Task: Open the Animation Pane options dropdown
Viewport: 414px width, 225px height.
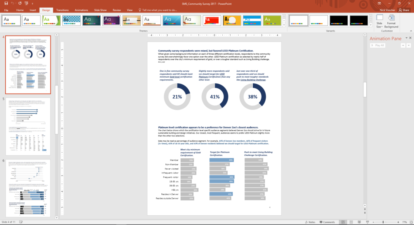Action: point(404,38)
